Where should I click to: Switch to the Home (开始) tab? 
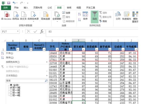pyautogui.click(x=16, y=8)
